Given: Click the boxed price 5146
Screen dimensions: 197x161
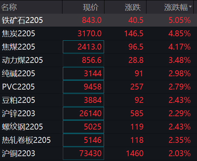Looking at the screenshot, I should point(83,140).
